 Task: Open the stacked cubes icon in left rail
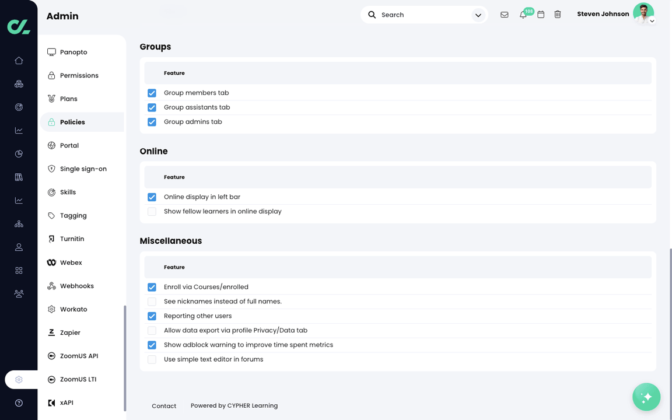(19, 84)
